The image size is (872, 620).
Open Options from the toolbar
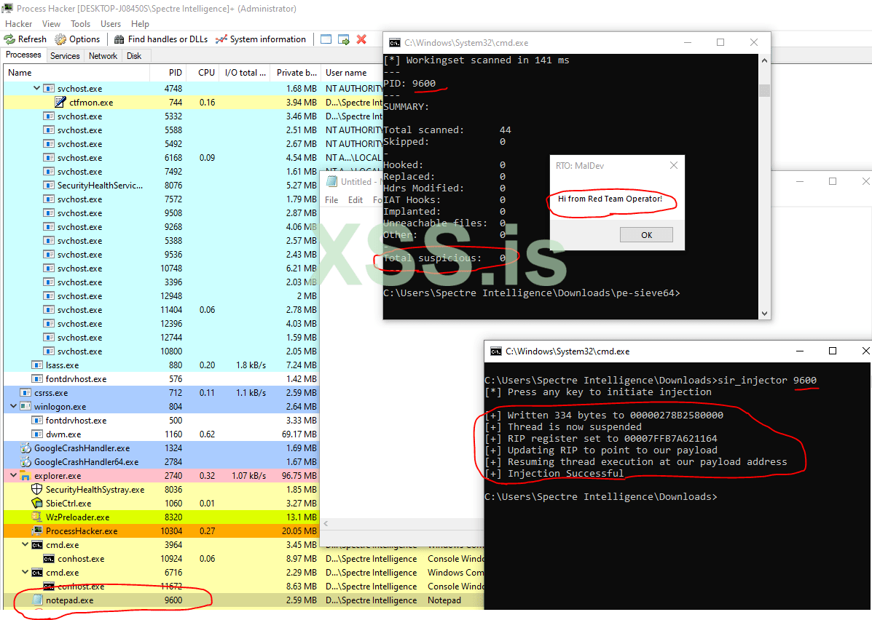(78, 39)
